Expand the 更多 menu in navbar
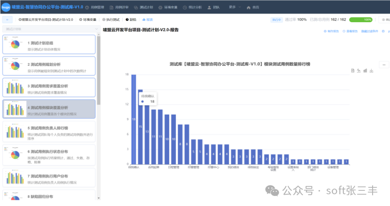 [234, 7]
